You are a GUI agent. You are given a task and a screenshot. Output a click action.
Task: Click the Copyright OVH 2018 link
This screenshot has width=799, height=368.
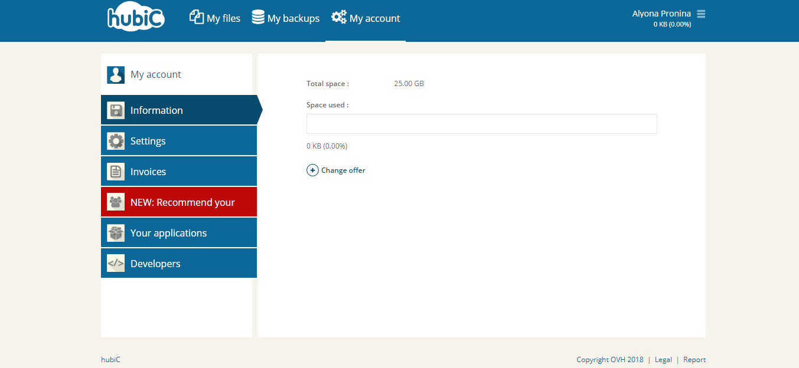click(610, 360)
